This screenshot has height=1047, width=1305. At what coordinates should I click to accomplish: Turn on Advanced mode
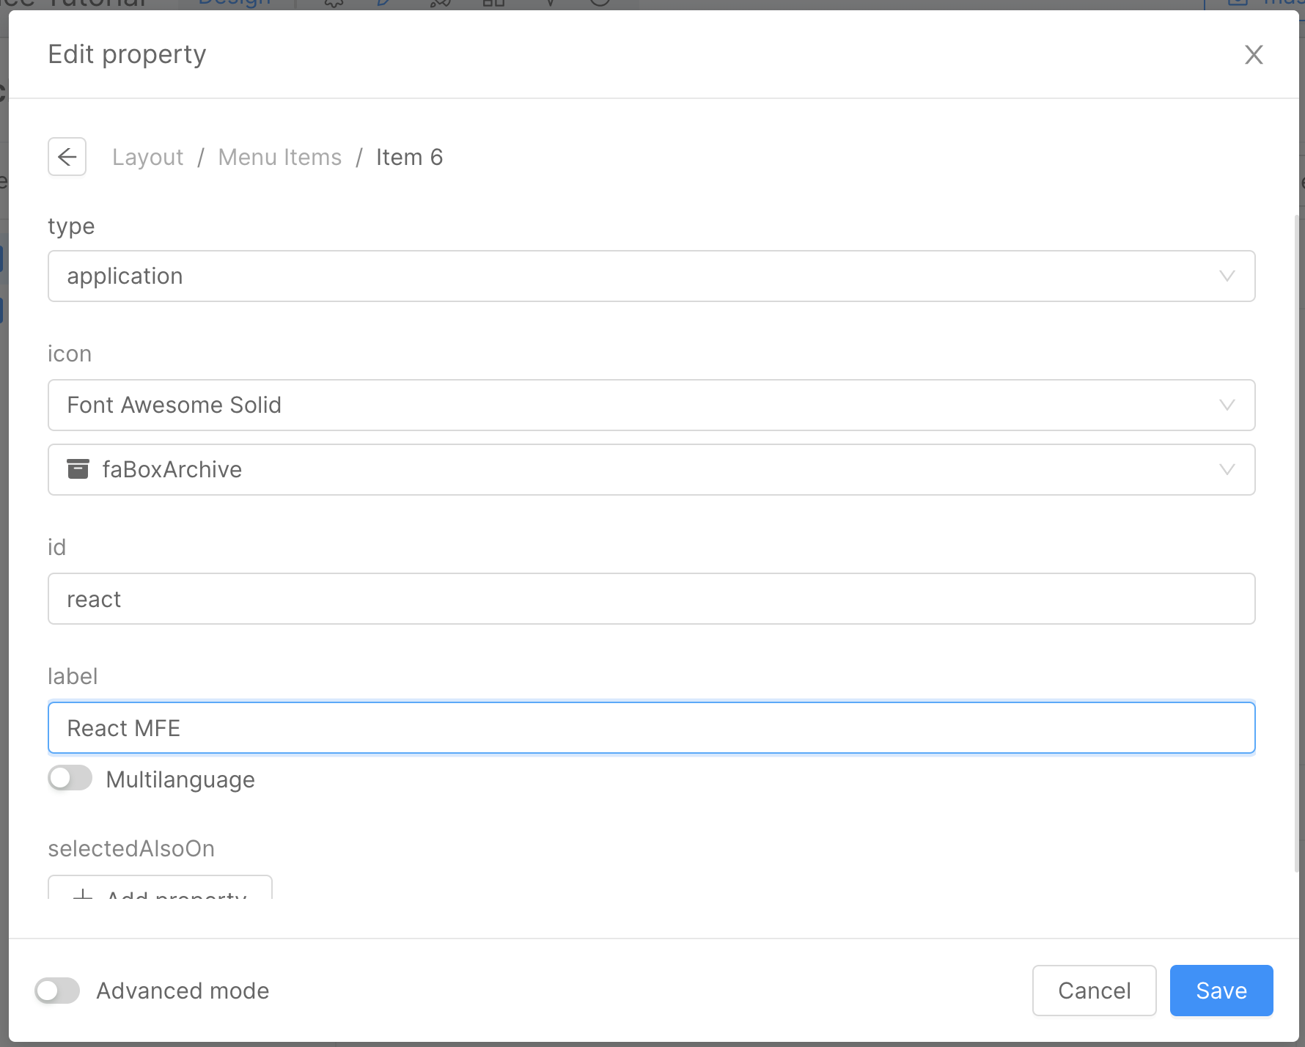pos(57,991)
